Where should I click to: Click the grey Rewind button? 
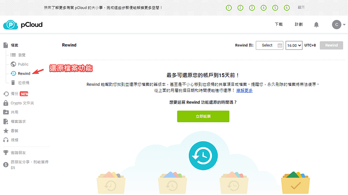pos(331,45)
